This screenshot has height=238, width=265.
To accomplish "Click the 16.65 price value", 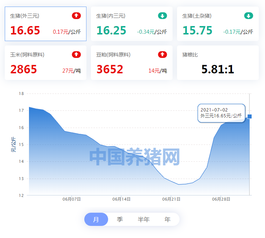I will [25, 30].
